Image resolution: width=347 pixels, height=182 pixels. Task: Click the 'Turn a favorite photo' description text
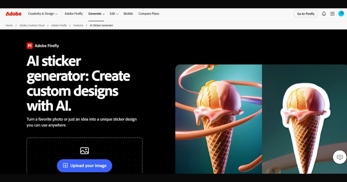click(x=82, y=122)
